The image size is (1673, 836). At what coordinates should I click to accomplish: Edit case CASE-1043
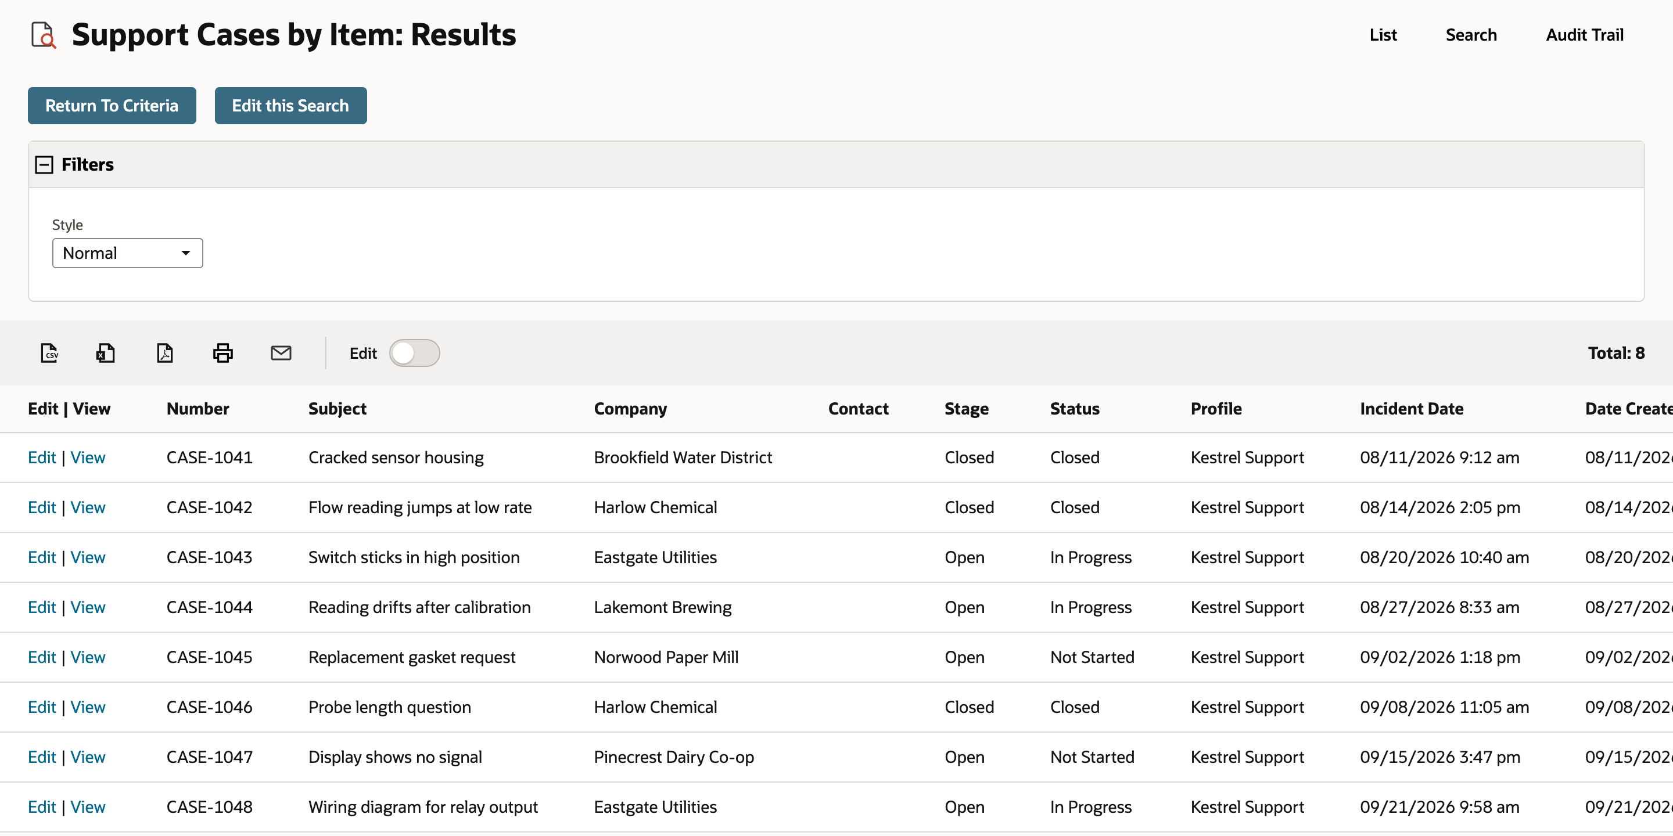tap(42, 557)
